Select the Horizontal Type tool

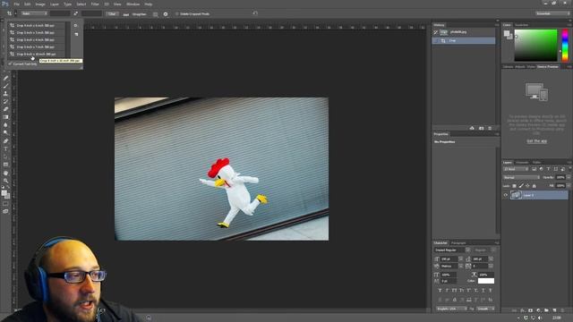pos(5,149)
